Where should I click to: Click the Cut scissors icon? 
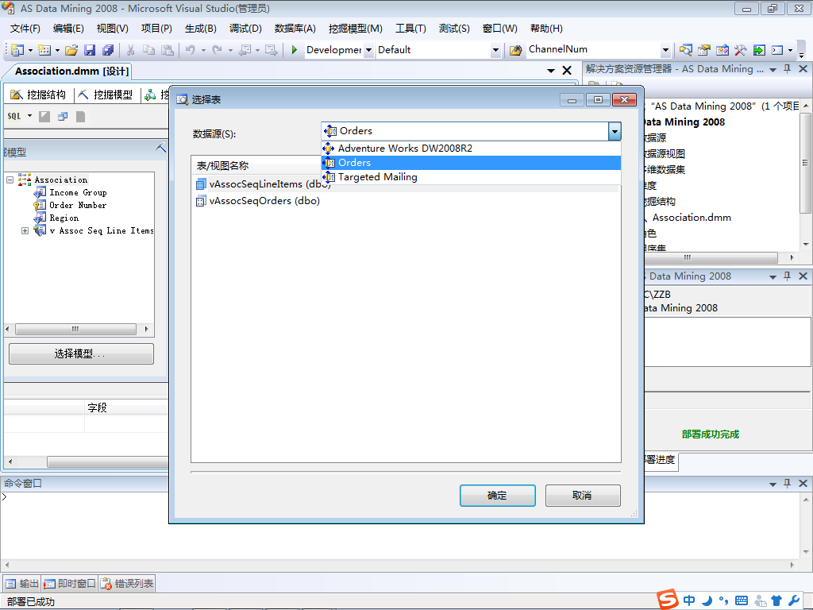tap(131, 50)
